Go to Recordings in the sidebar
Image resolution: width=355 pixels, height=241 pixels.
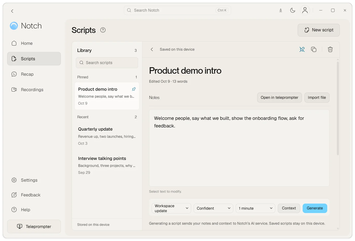pos(34,90)
